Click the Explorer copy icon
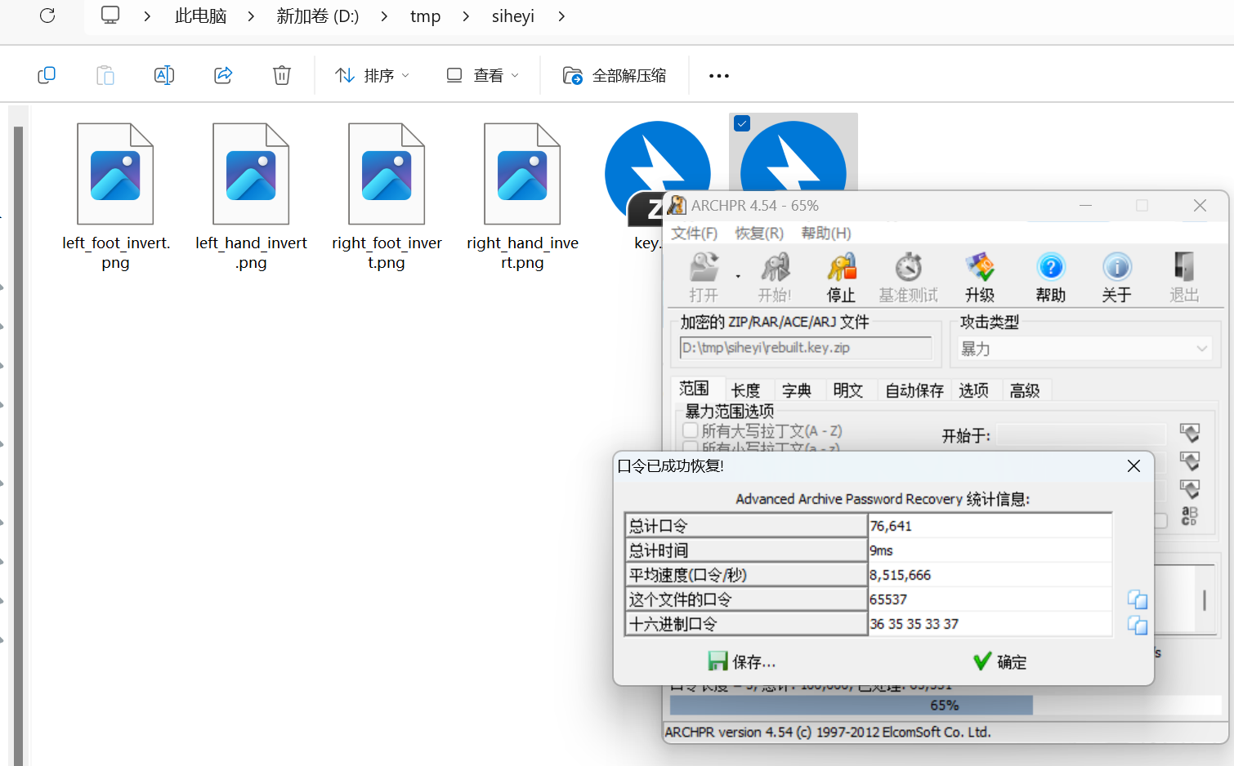The width and height of the screenshot is (1234, 766). pyautogui.click(x=47, y=75)
